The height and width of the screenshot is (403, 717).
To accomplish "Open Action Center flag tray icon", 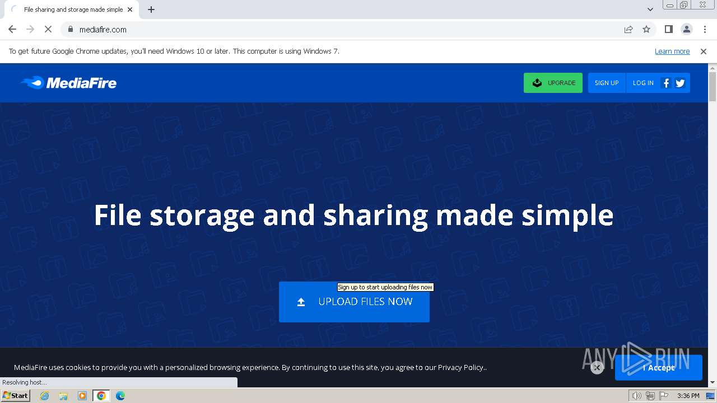I will click(x=664, y=396).
